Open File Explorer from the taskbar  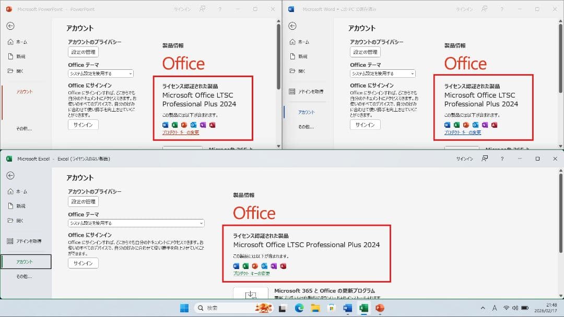pos(315,308)
